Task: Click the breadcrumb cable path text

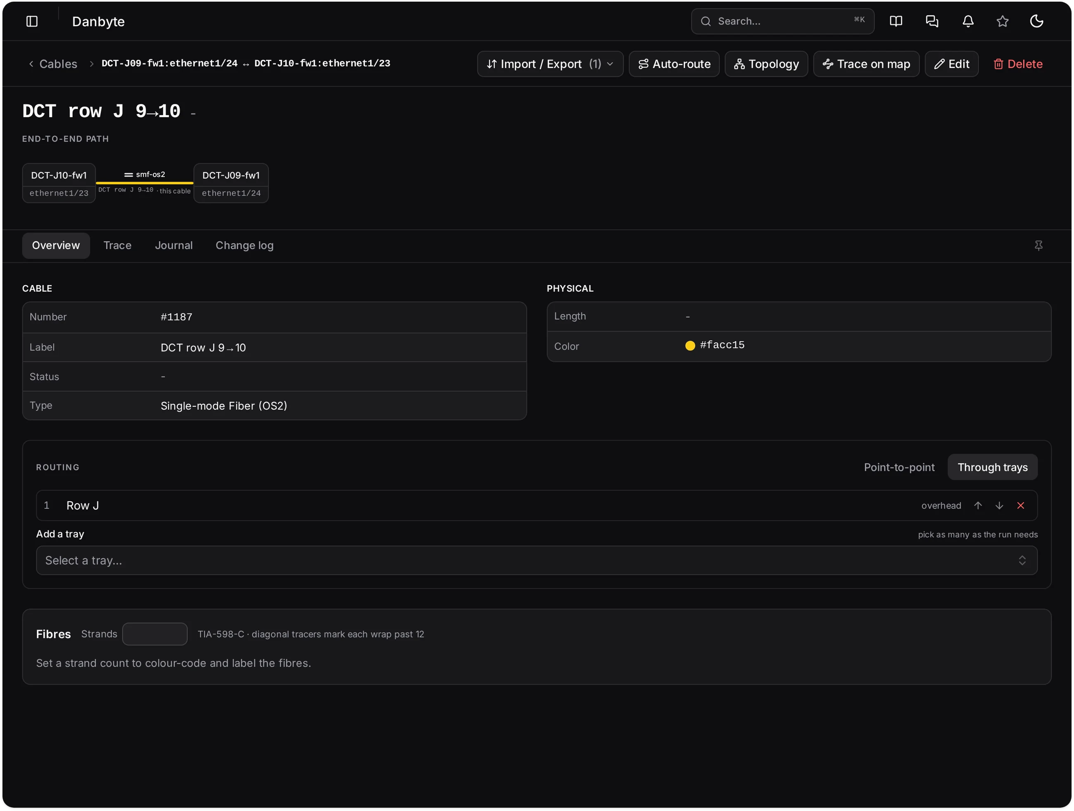Action: point(246,64)
